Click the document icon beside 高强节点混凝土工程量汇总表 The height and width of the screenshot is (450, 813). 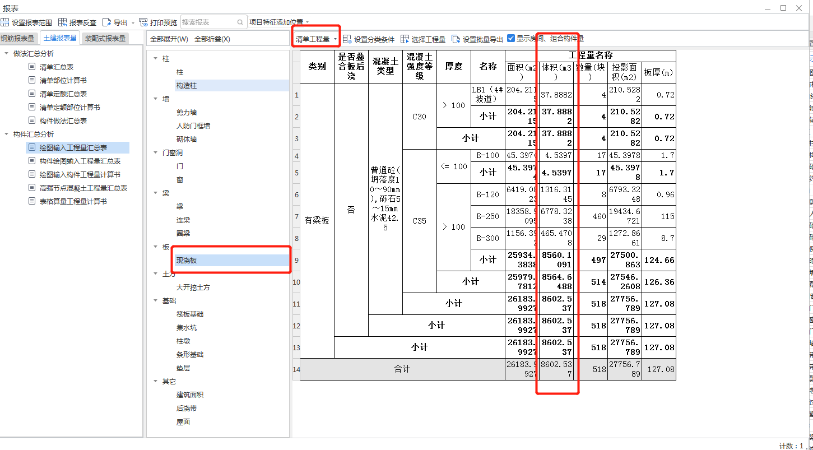[32, 188]
